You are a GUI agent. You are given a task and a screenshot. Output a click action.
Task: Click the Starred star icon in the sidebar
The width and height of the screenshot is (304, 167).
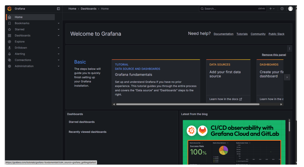pos(9,29)
